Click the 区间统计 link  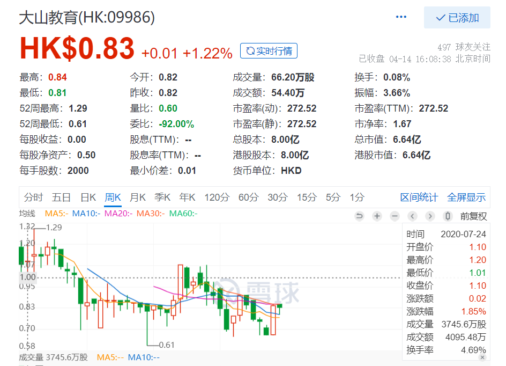pyautogui.click(x=419, y=197)
